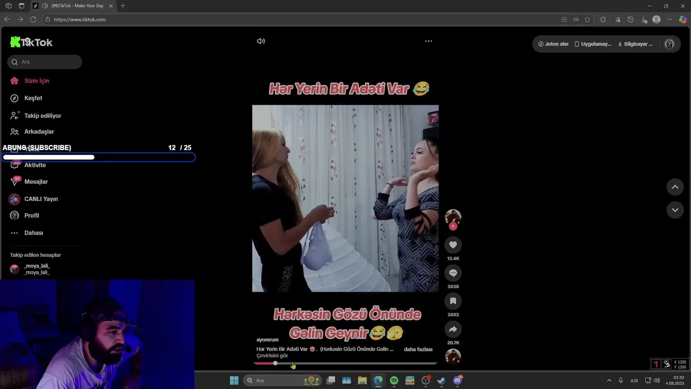
Task: Open a new tab with plus button
Action: (x=123, y=6)
